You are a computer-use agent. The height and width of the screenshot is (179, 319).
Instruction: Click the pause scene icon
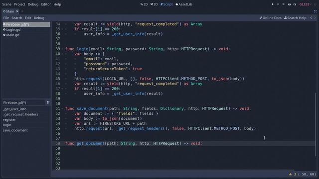(278, 4)
